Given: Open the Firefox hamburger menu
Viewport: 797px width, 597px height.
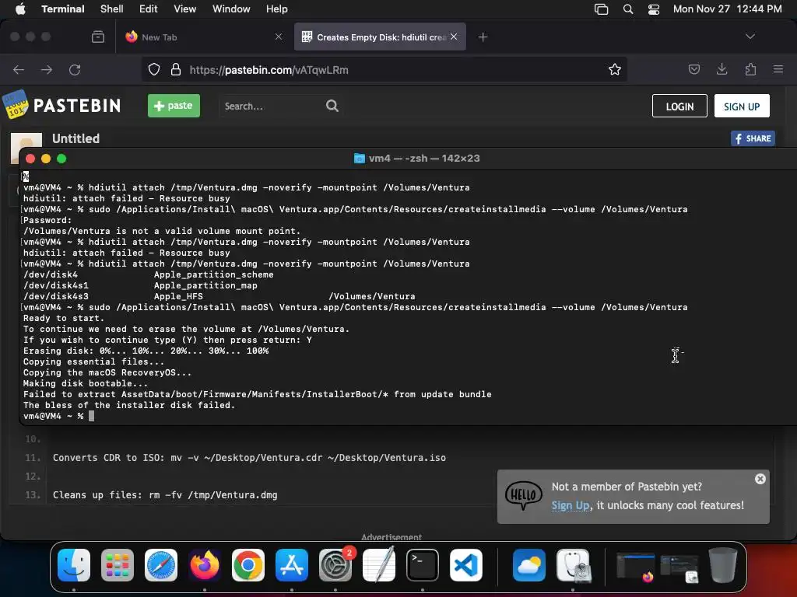Looking at the screenshot, I should coord(778,69).
